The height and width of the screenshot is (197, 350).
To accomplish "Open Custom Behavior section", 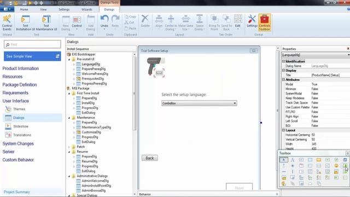I will click(18, 160).
